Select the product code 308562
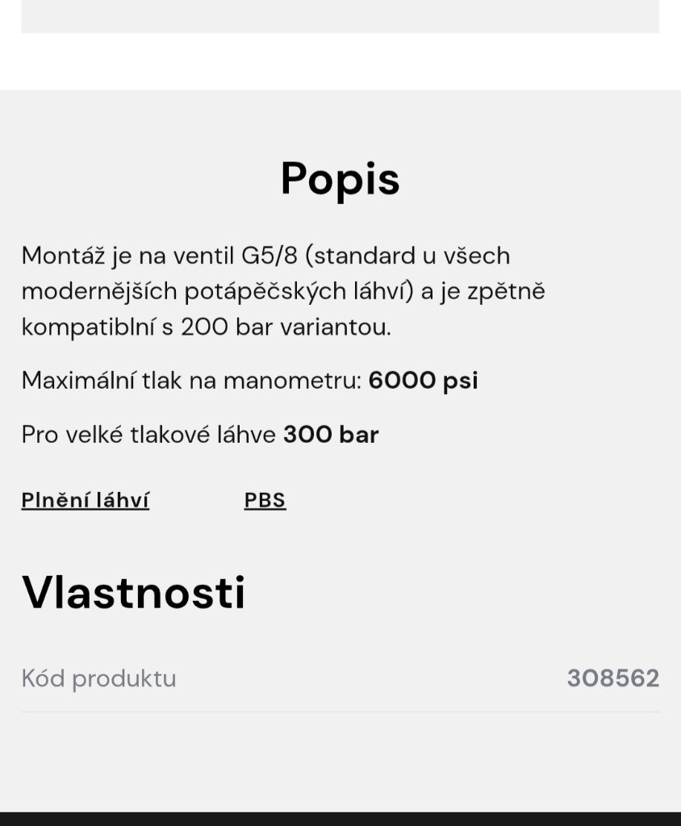Screen dimensions: 681x826 pyautogui.click(x=612, y=678)
